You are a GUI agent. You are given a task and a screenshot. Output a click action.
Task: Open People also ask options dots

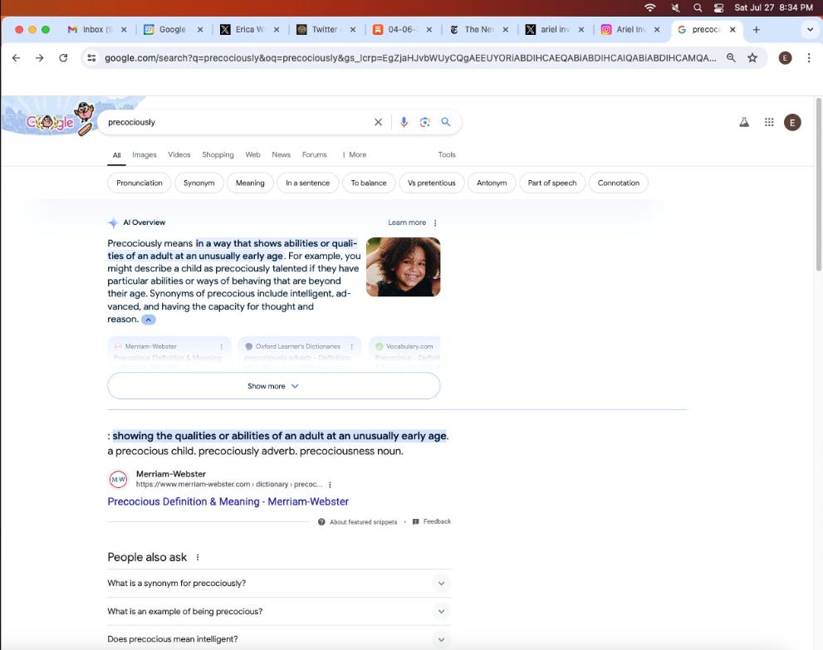(198, 558)
